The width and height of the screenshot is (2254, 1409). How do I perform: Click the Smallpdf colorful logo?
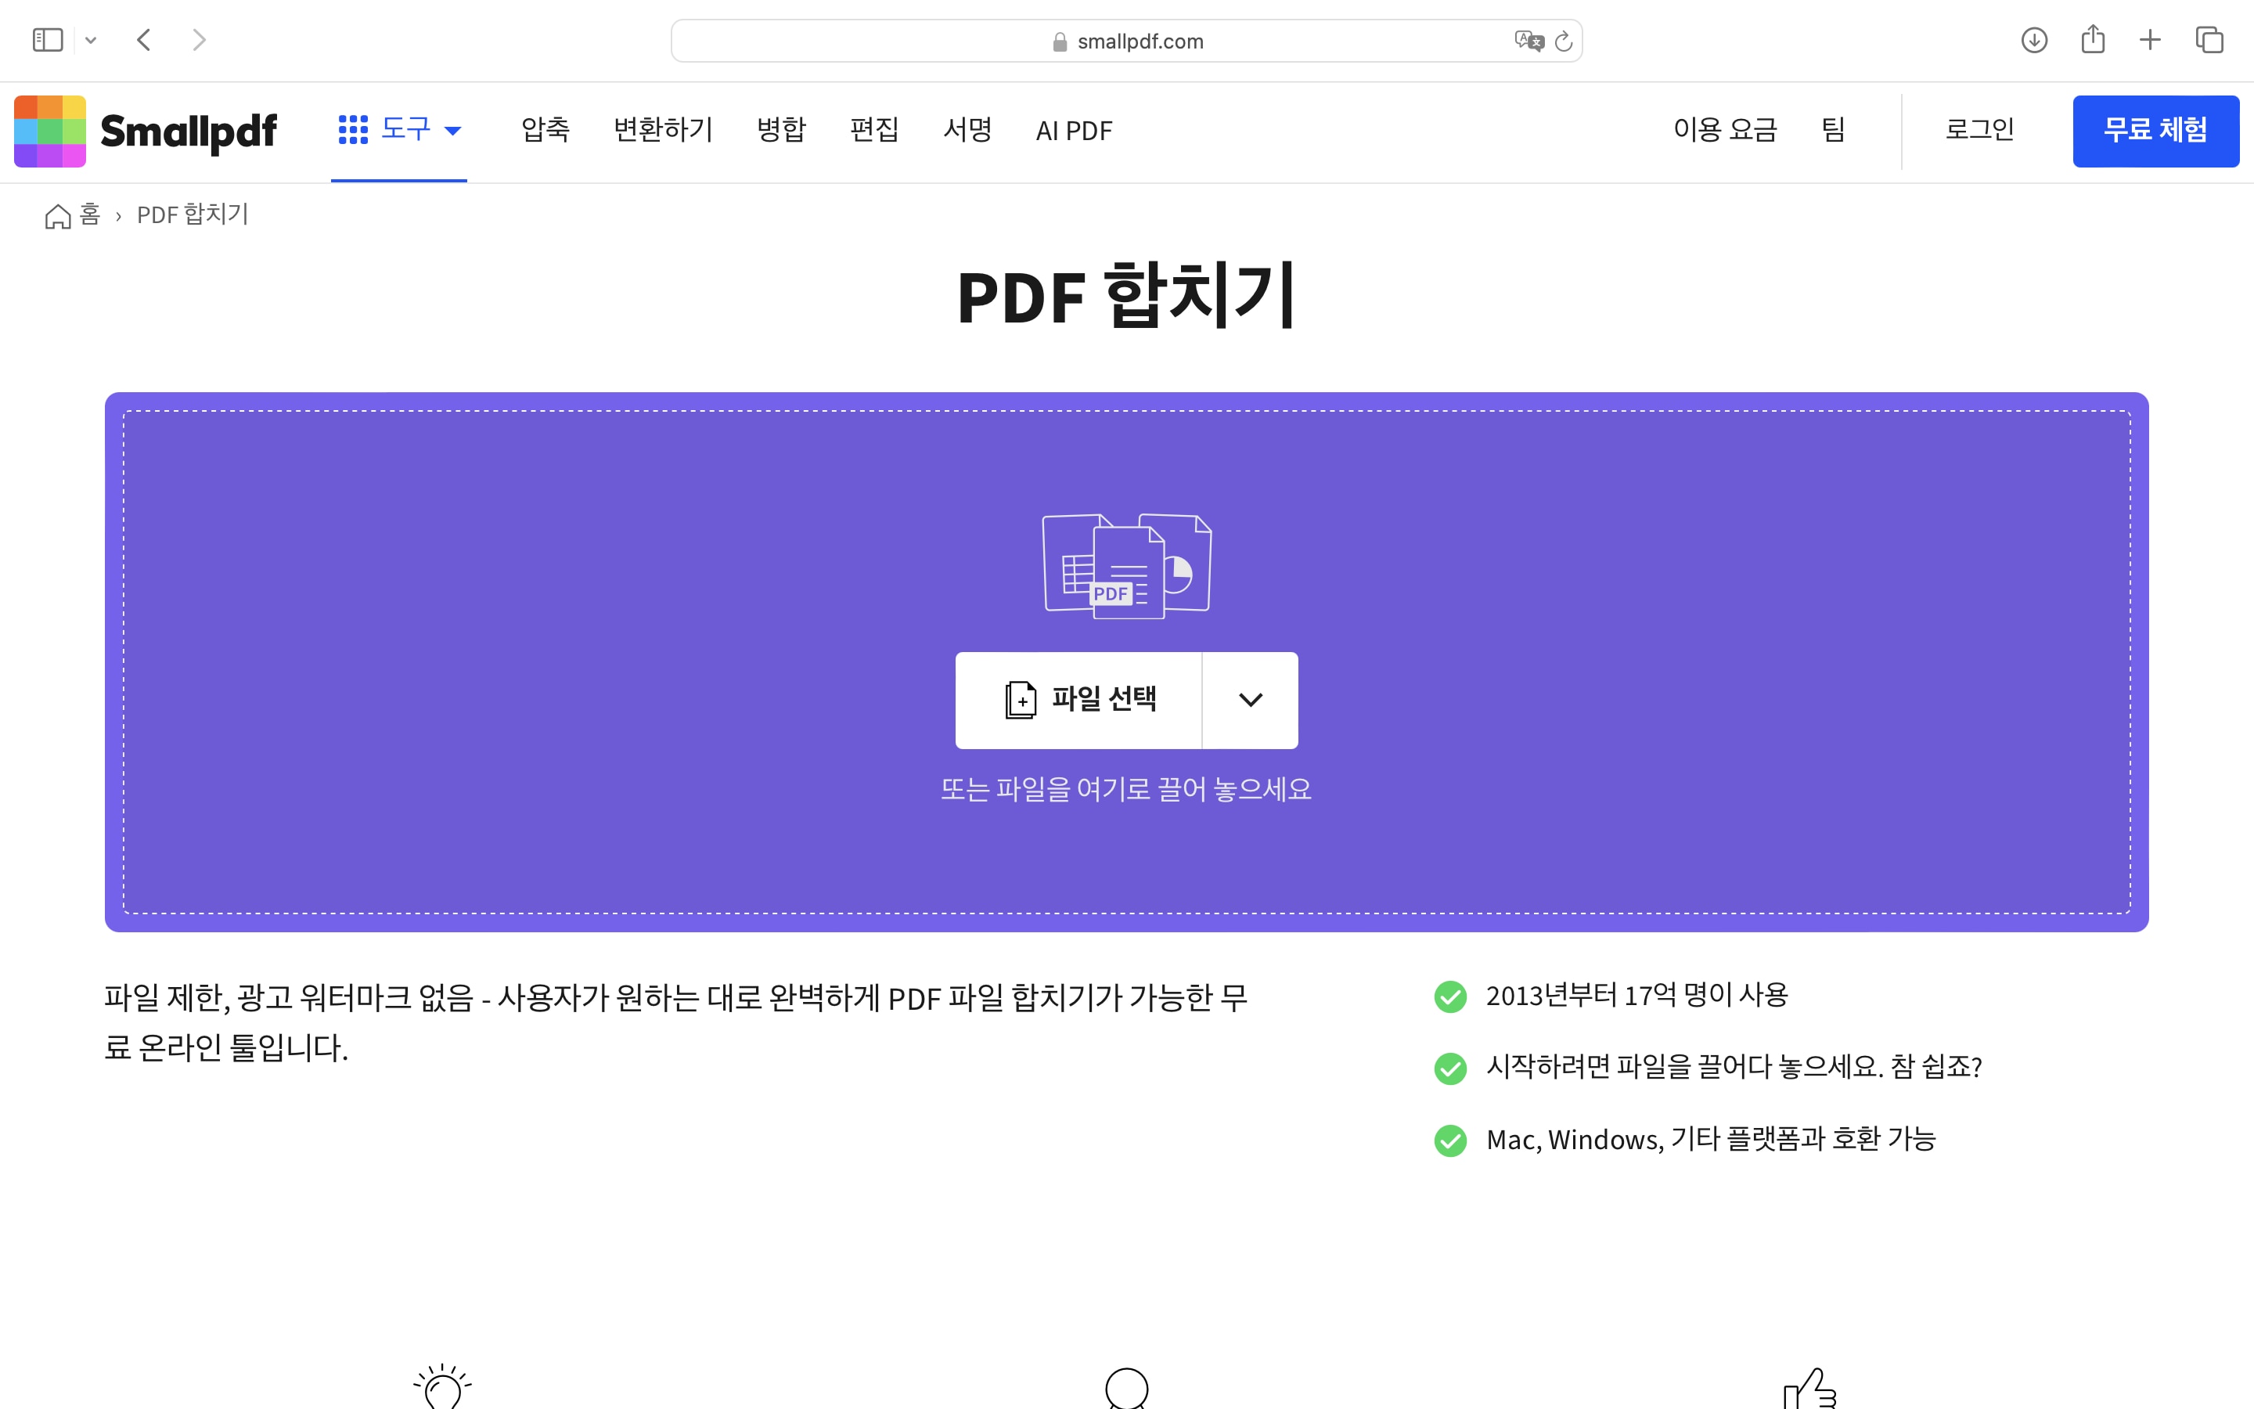click(50, 131)
